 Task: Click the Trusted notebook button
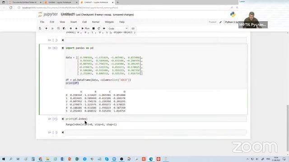coord(212,22)
